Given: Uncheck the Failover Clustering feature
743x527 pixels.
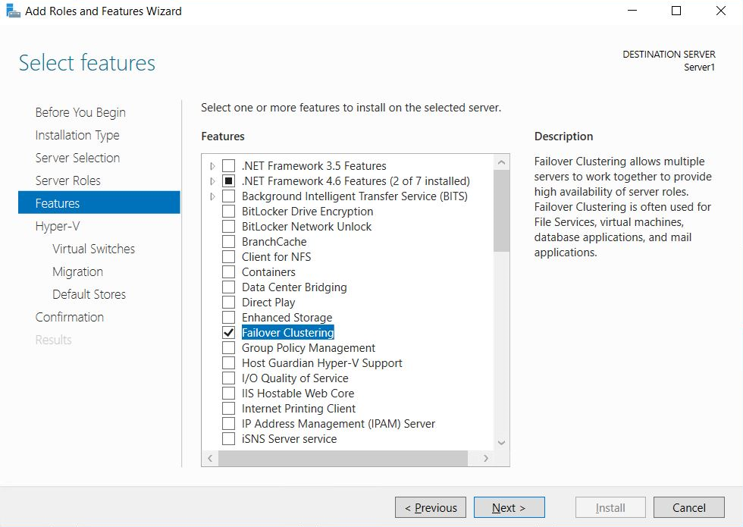Looking at the screenshot, I should pyautogui.click(x=228, y=332).
